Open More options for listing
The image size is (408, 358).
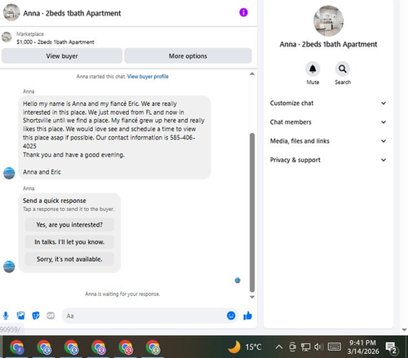[x=188, y=56]
